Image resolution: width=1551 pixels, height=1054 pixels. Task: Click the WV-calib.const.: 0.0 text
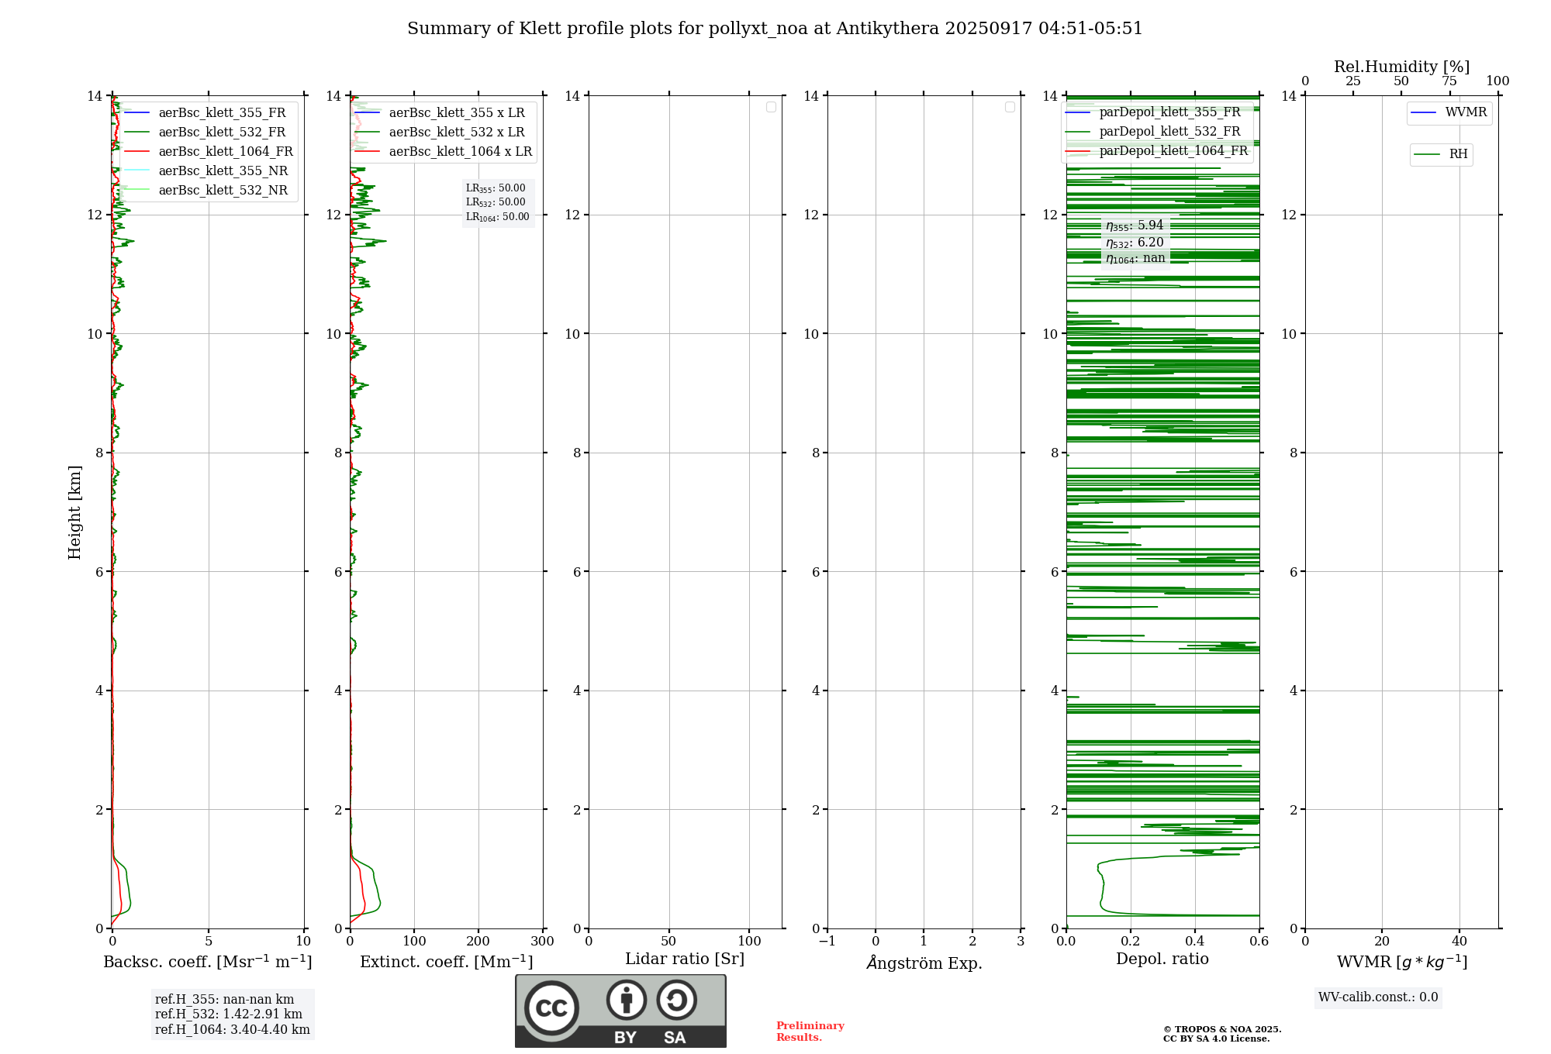(1378, 997)
